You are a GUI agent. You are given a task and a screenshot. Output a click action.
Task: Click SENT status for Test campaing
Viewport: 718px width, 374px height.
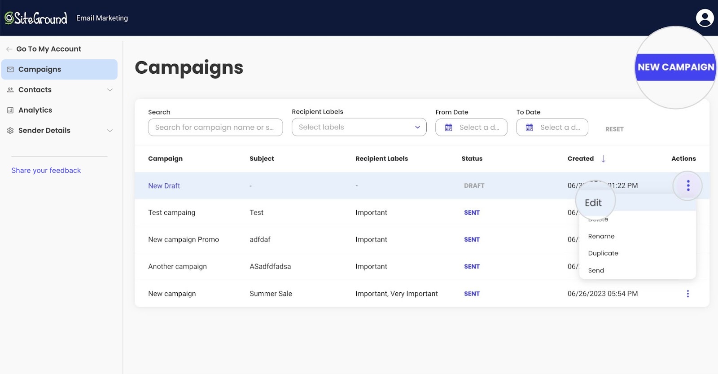472,213
